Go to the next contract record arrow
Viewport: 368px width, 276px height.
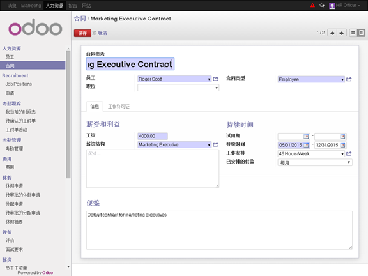tap(341, 33)
